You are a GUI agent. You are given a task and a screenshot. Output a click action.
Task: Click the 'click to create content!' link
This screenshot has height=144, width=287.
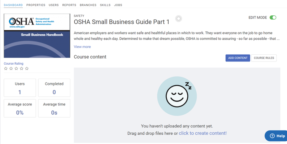pos(203,133)
